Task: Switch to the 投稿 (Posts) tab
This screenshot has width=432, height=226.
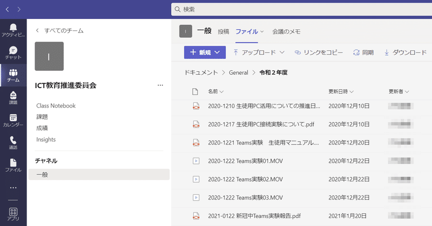Action: click(224, 32)
